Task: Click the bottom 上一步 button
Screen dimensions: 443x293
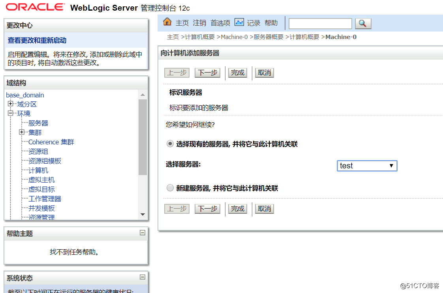Action: click(177, 209)
